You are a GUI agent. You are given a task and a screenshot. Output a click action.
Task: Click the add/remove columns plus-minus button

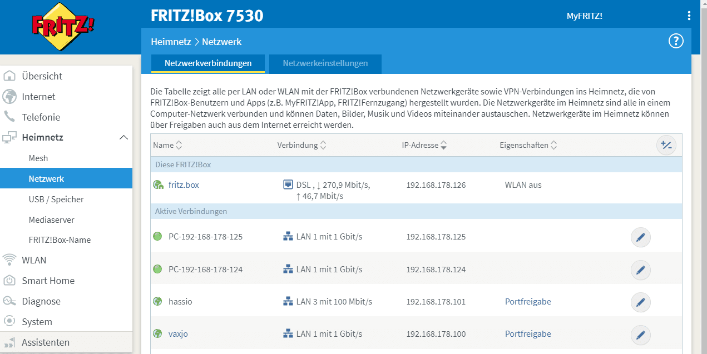[666, 146]
